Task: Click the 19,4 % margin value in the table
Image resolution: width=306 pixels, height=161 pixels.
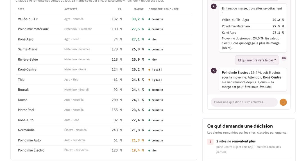Action: pos(138,150)
